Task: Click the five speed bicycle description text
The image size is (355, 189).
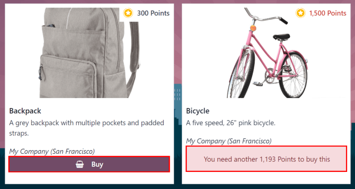Action: click(230, 123)
